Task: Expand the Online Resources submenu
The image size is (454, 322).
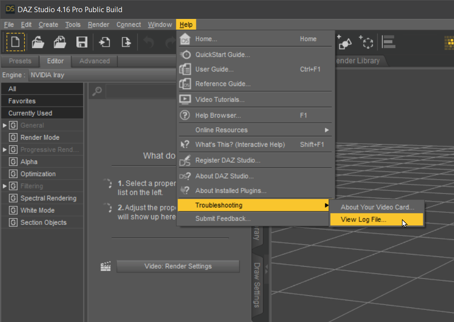Action: [x=255, y=130]
